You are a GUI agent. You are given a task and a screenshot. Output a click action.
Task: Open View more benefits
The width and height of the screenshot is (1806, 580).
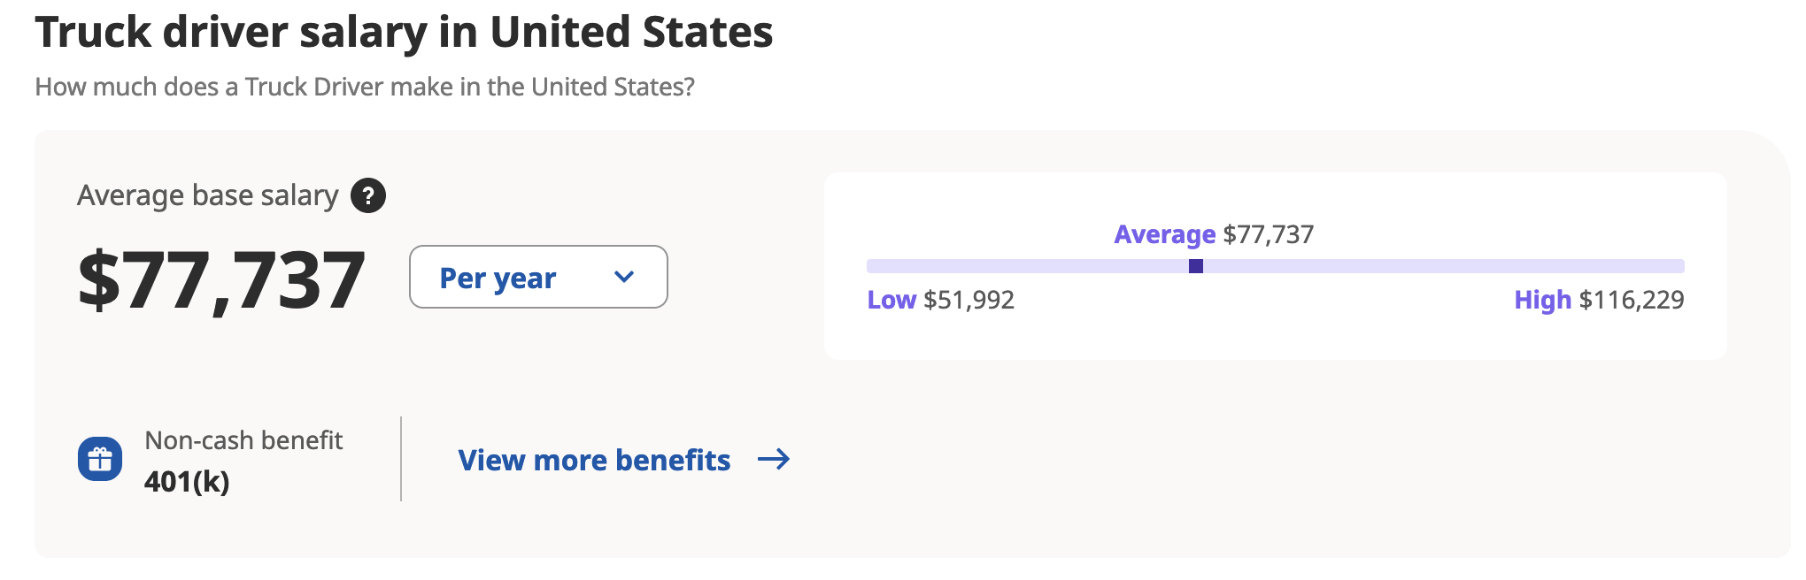pos(592,460)
